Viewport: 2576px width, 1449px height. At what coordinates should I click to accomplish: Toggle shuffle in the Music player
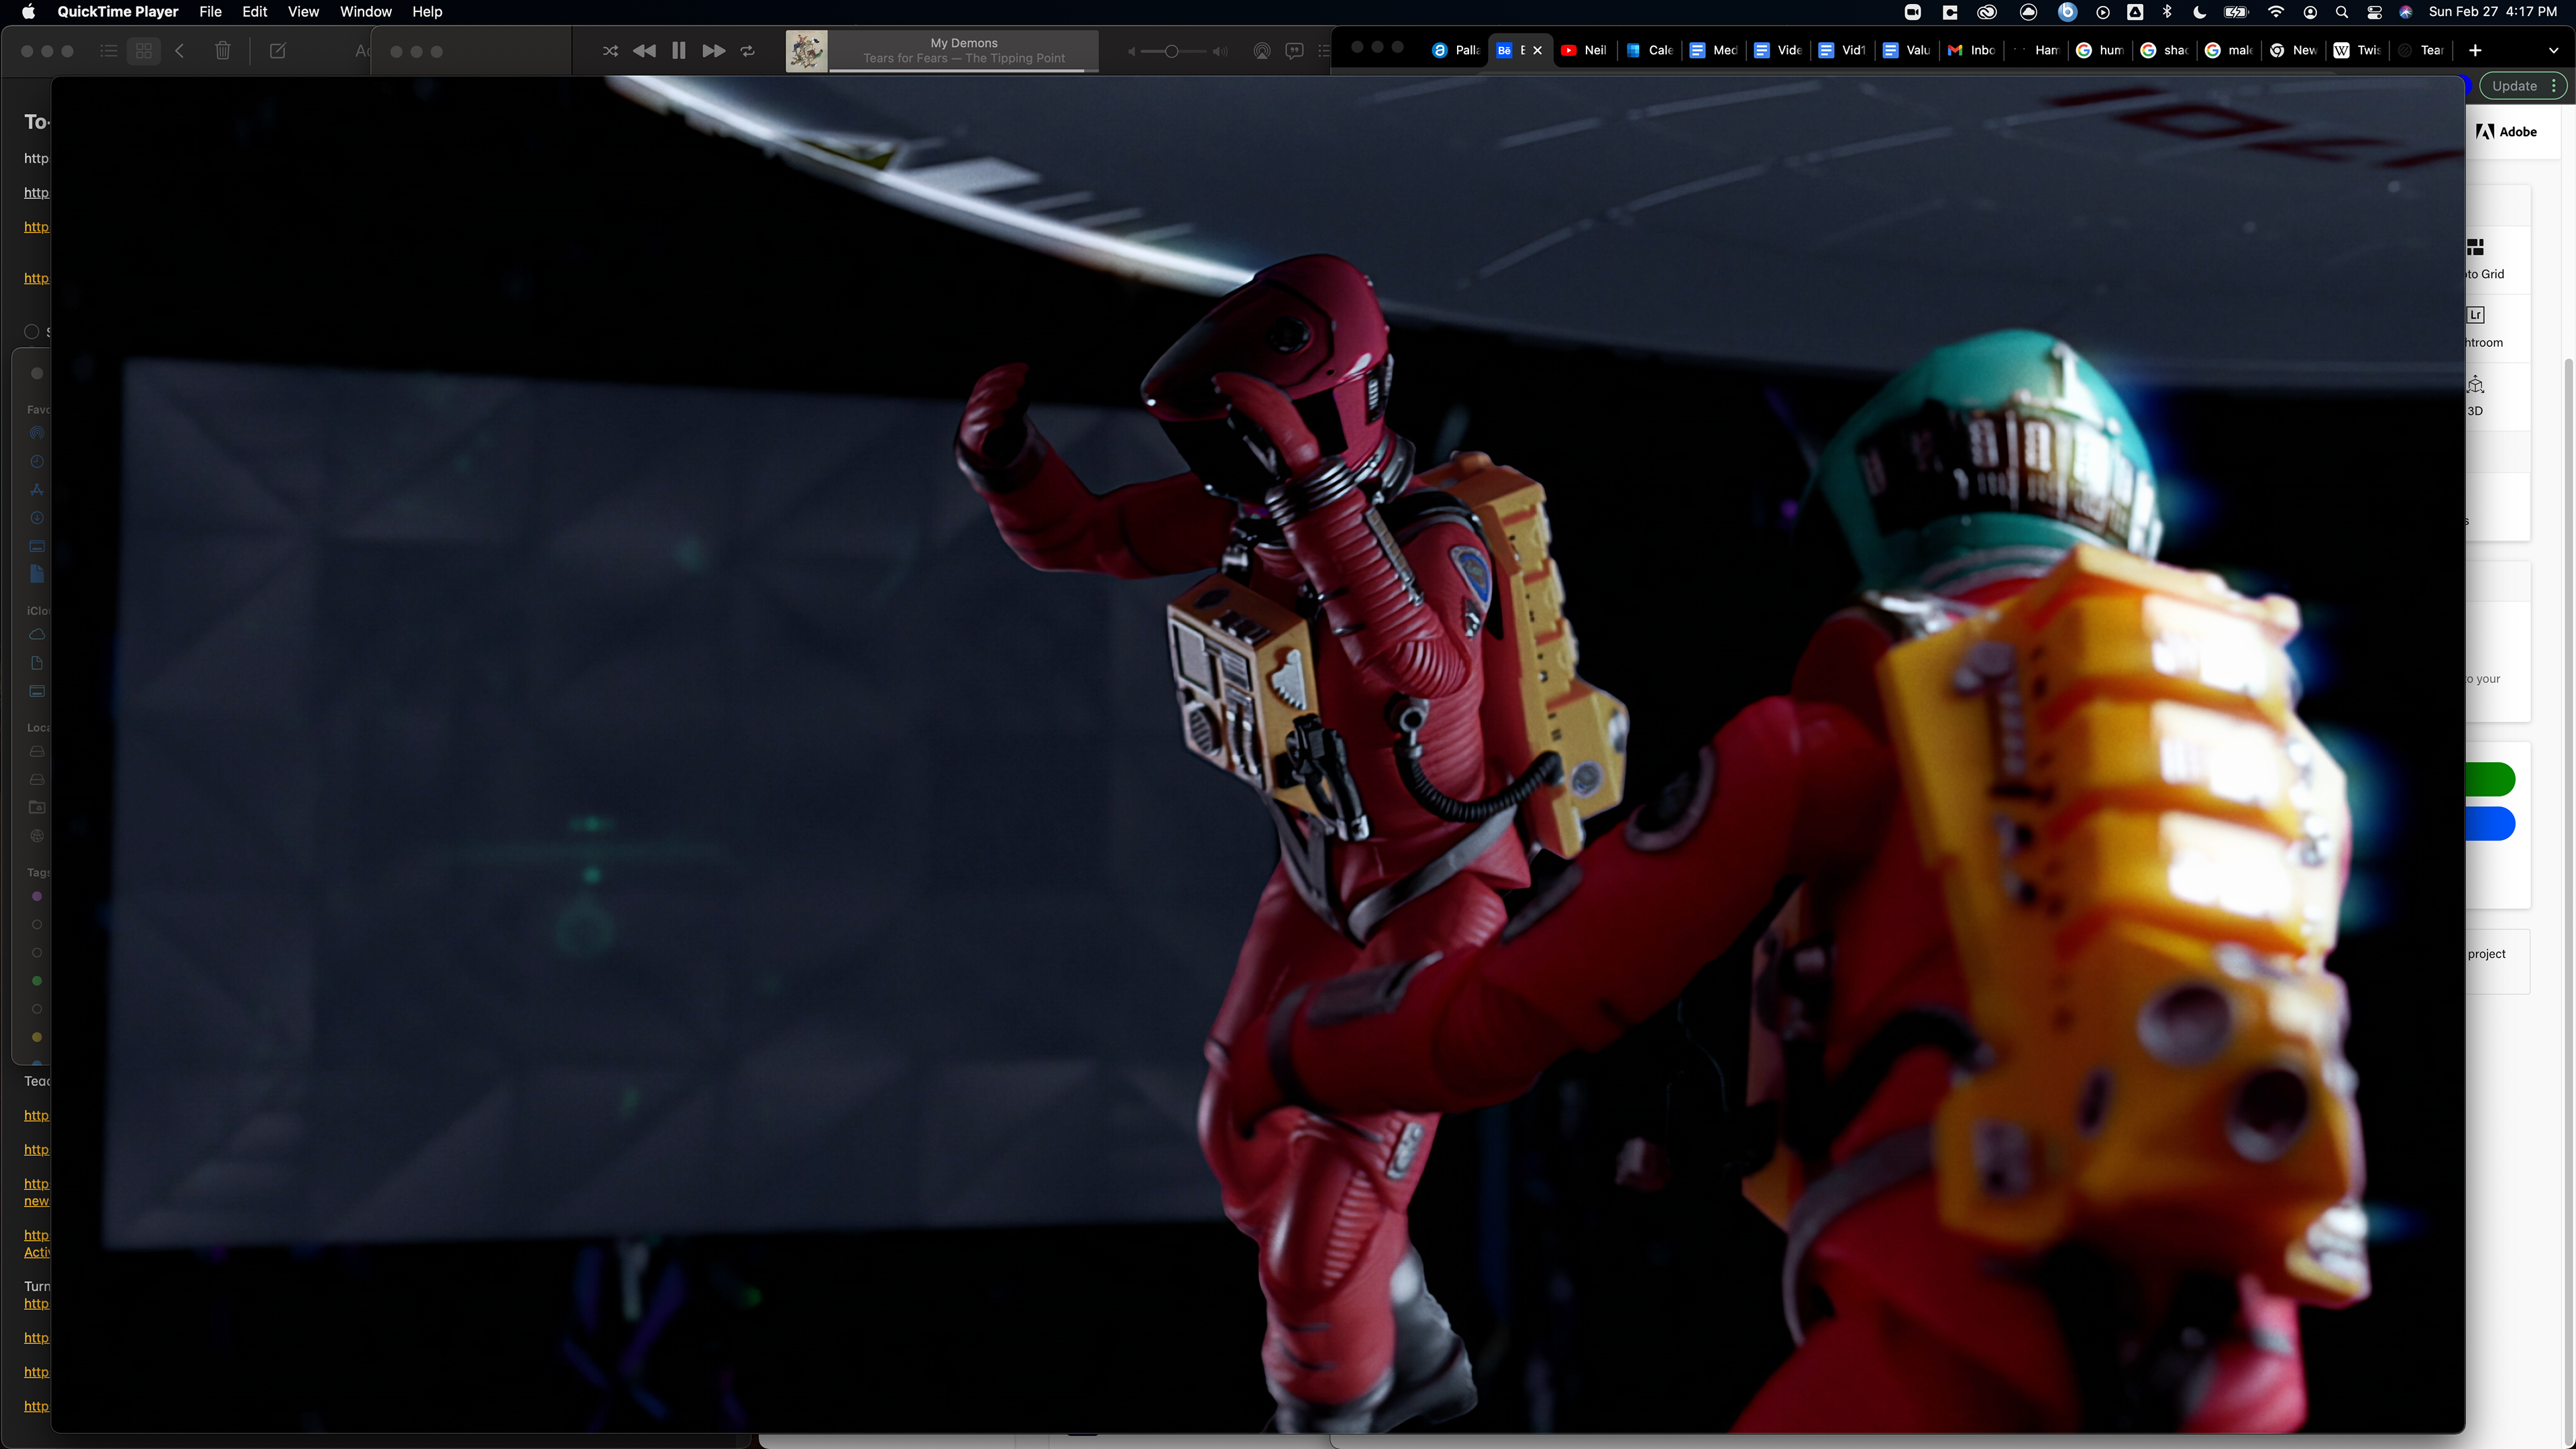(610, 51)
